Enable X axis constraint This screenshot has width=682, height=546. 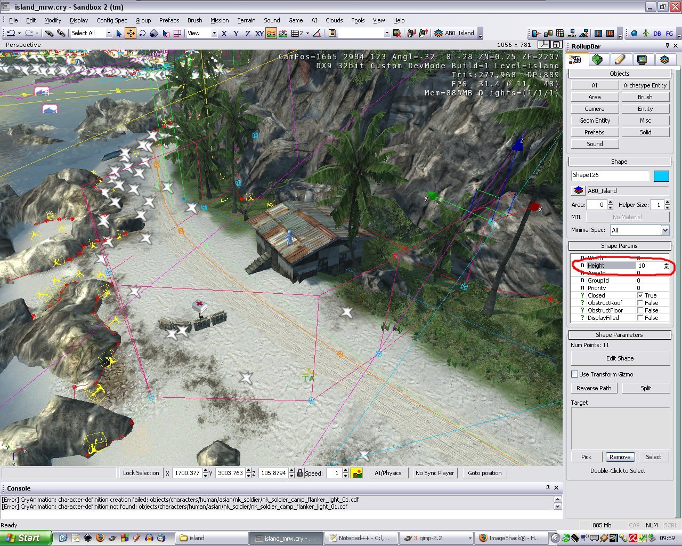point(224,33)
